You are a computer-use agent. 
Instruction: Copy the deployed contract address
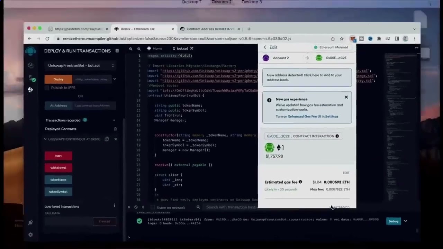point(107,139)
